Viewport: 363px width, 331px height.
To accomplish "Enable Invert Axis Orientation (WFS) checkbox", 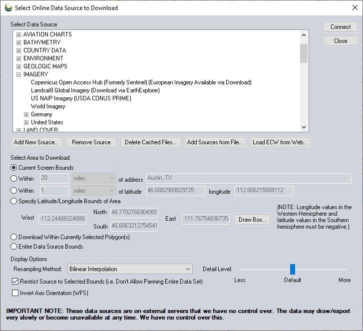I will pos(15,293).
